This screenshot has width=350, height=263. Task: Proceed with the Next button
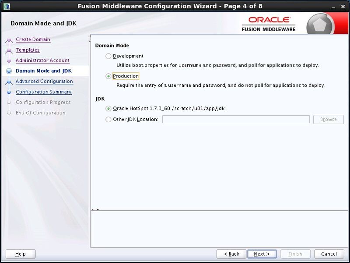tap(262, 254)
